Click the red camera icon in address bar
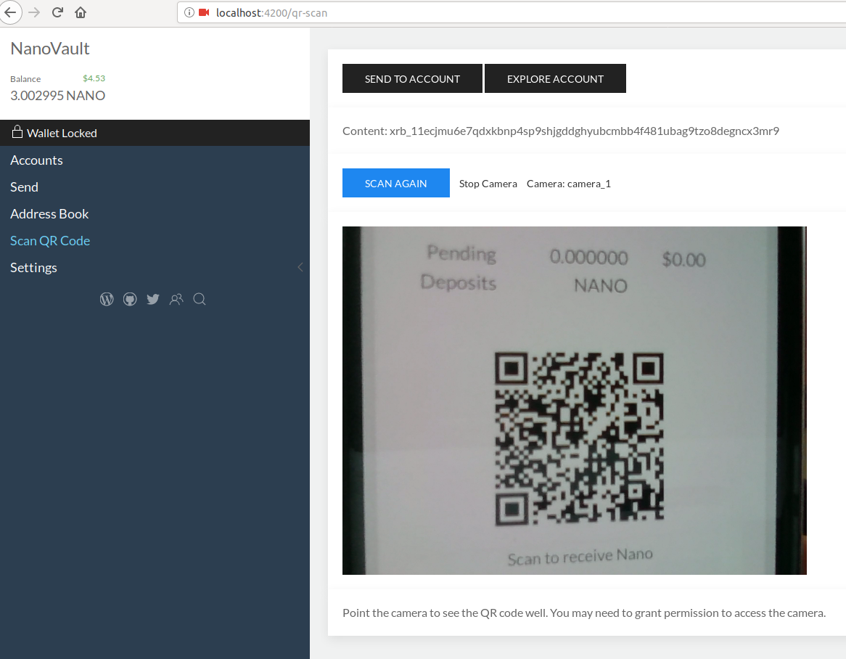846x659 pixels. coord(203,12)
